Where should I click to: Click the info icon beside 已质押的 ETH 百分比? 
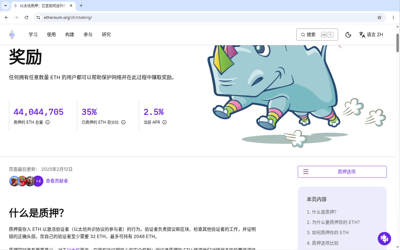123,122
